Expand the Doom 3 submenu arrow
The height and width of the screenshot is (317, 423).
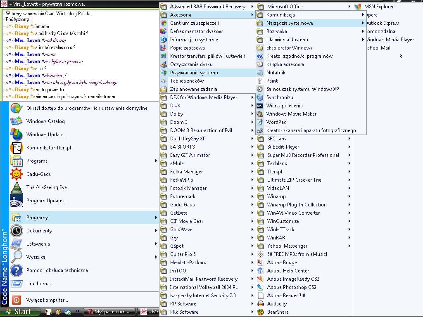tap(252, 122)
